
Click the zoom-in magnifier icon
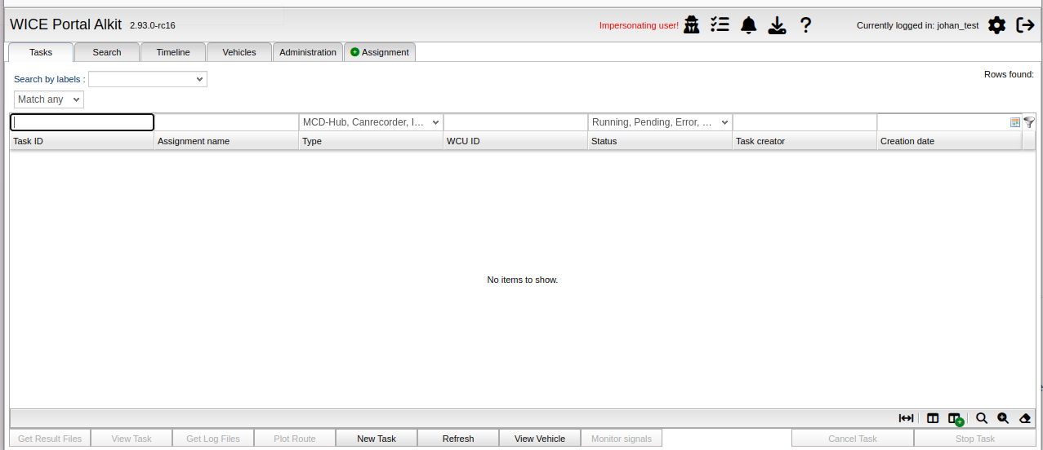coord(1003,418)
